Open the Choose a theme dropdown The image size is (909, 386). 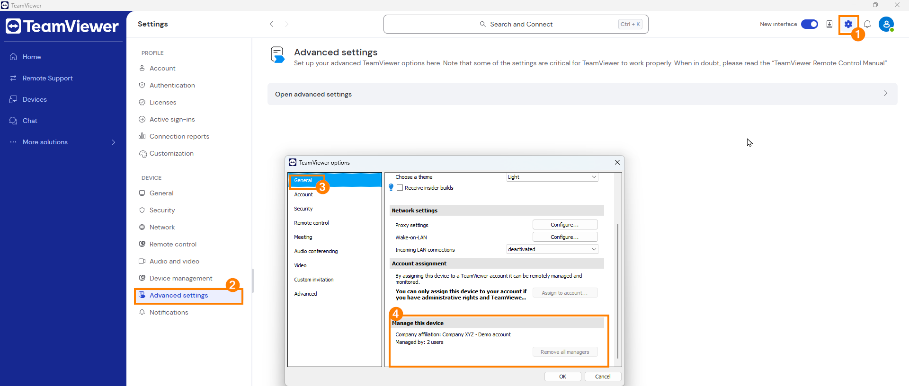click(552, 177)
